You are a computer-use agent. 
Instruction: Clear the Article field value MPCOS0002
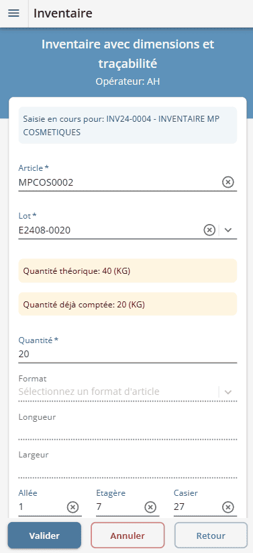click(x=228, y=182)
